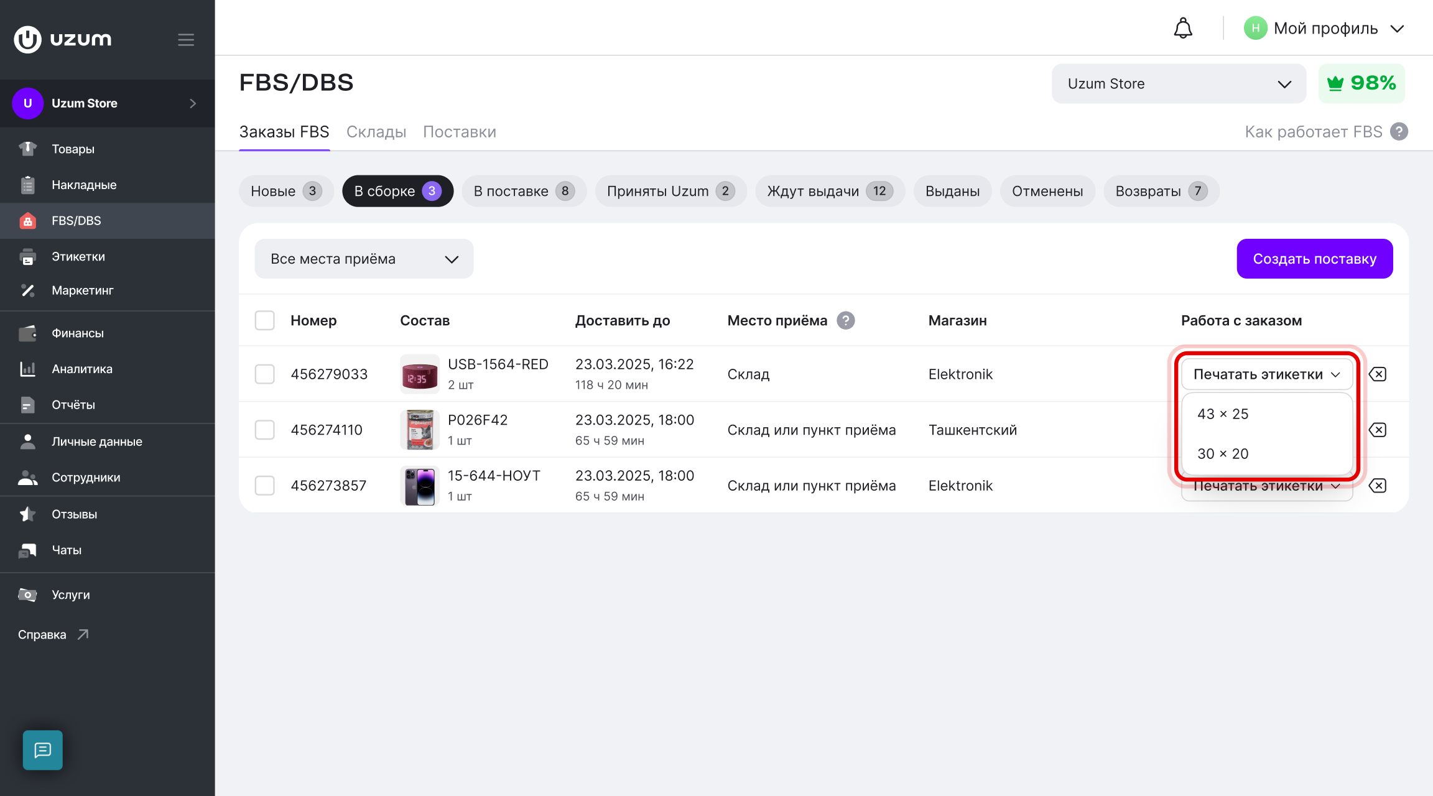Open the support chat widget button
1433x796 pixels.
43,750
